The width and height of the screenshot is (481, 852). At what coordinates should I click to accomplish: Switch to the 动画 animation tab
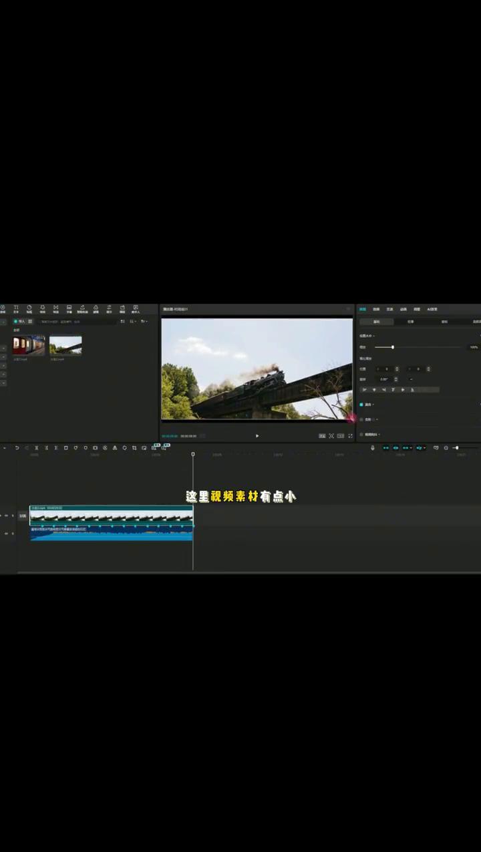tap(403, 309)
